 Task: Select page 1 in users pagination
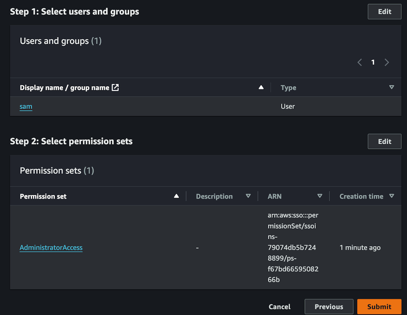coord(373,62)
